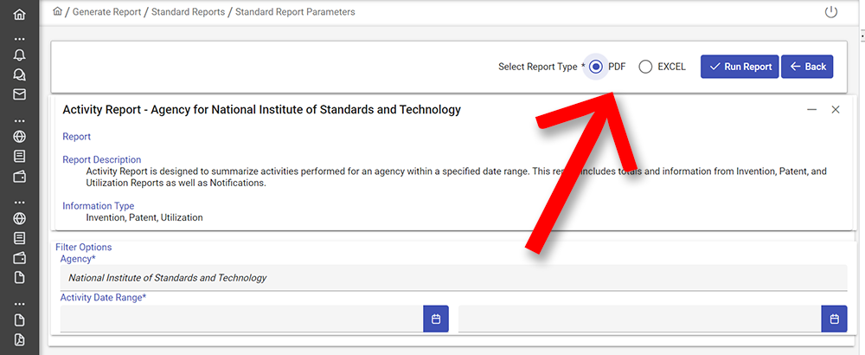The image size is (865, 355).
Task: Go to Generate Report breadcrumb
Action: [x=107, y=11]
